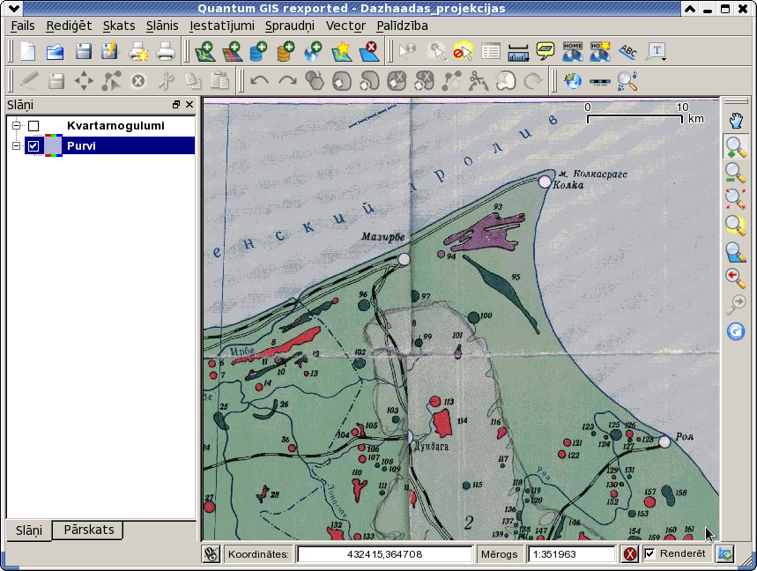Remove the selected layer
The width and height of the screenshot is (757, 571).
pyautogui.click(x=369, y=51)
